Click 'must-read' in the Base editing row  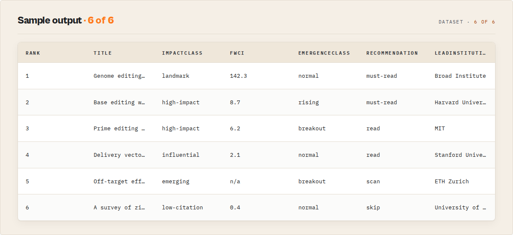[x=382, y=103]
